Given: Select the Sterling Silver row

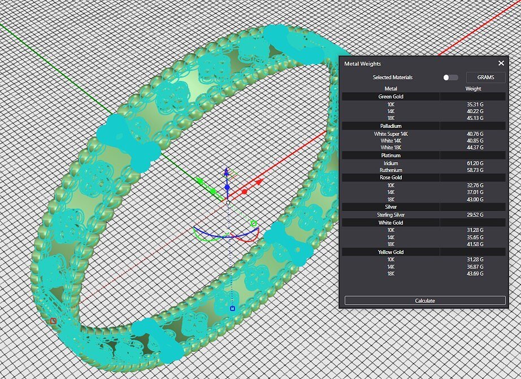Looking at the screenshot, I should pyautogui.click(x=390, y=215).
